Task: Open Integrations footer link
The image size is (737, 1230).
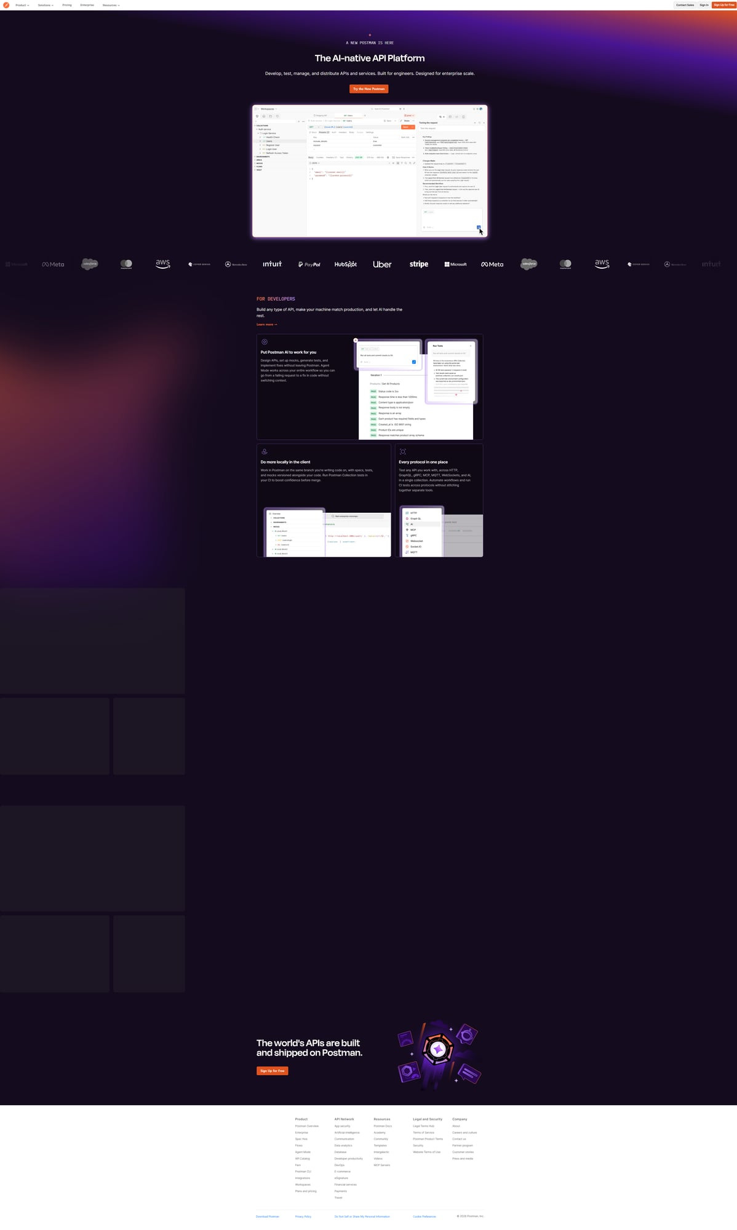Action: pos(303,1178)
